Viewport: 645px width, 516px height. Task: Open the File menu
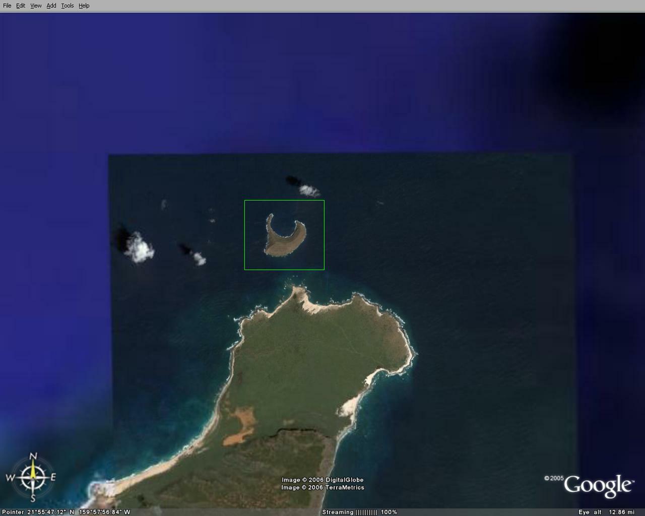(7, 6)
